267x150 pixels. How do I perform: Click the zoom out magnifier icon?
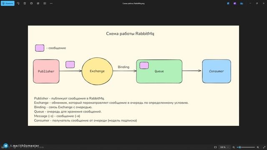tap(234, 147)
